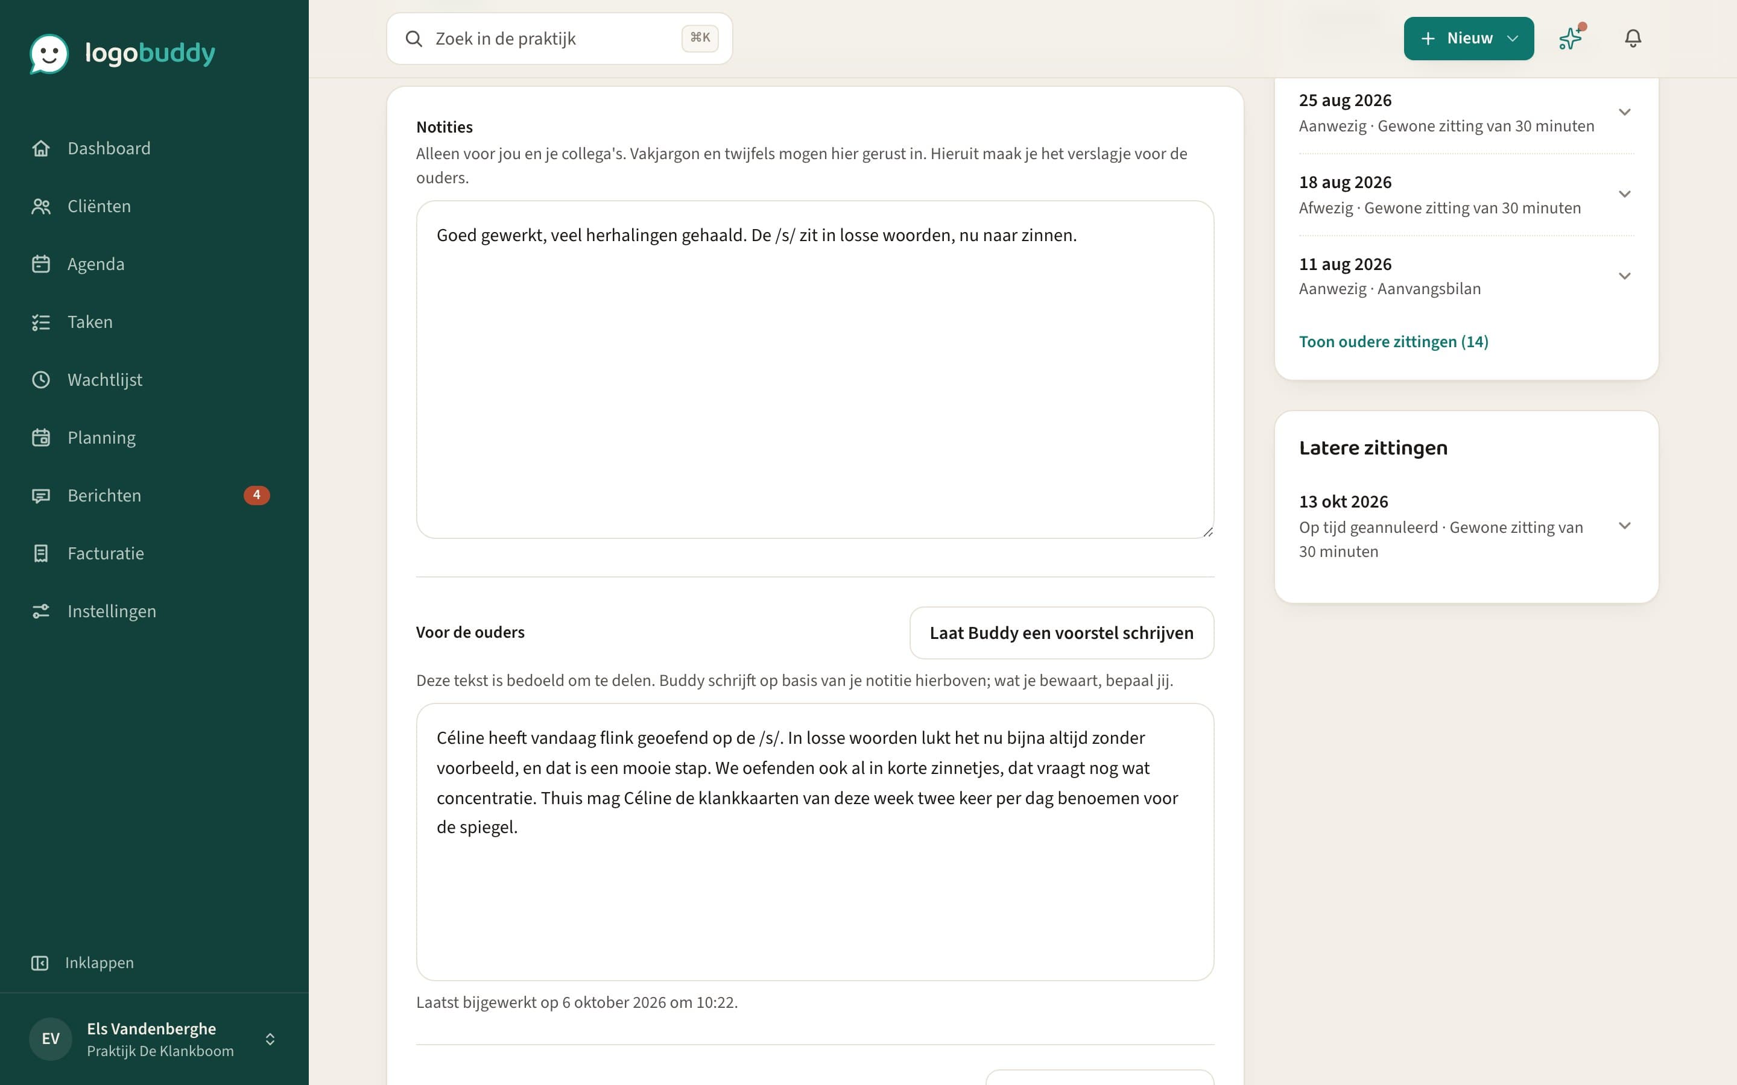Click into the Notities text area

pos(815,370)
